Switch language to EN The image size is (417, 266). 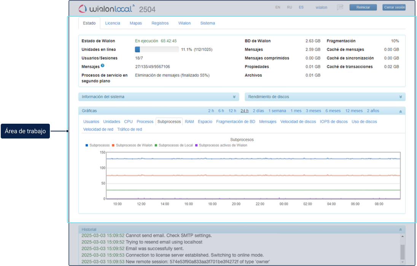point(278,7)
